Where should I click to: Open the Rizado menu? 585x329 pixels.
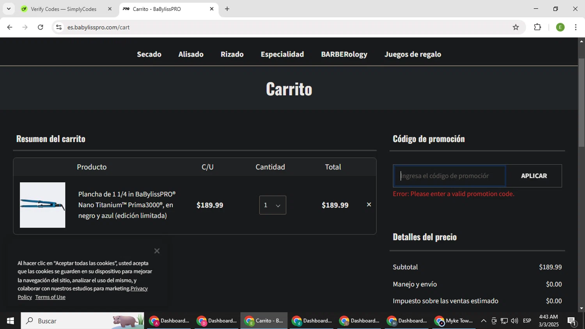point(232,54)
